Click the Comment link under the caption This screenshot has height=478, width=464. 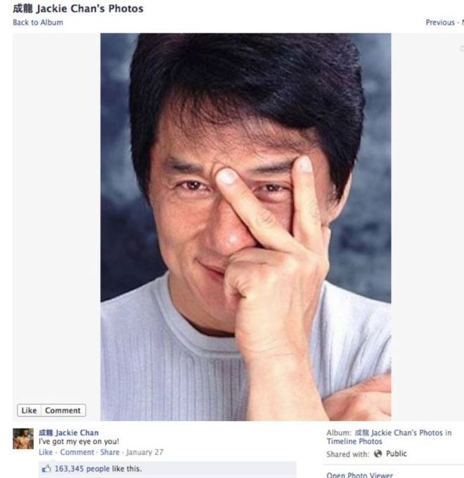(77, 452)
